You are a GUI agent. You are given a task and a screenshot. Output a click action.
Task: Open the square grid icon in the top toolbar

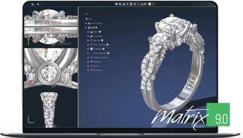click(x=150, y=4)
